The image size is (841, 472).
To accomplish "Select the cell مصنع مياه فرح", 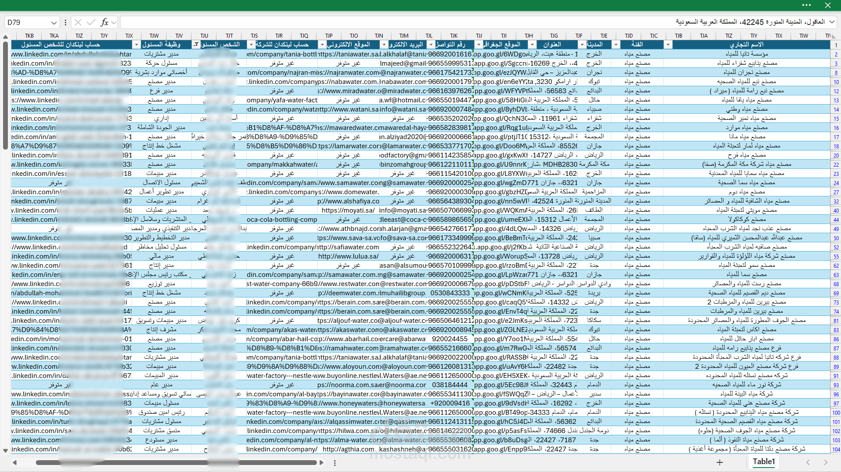I will pyautogui.click(x=747, y=155).
